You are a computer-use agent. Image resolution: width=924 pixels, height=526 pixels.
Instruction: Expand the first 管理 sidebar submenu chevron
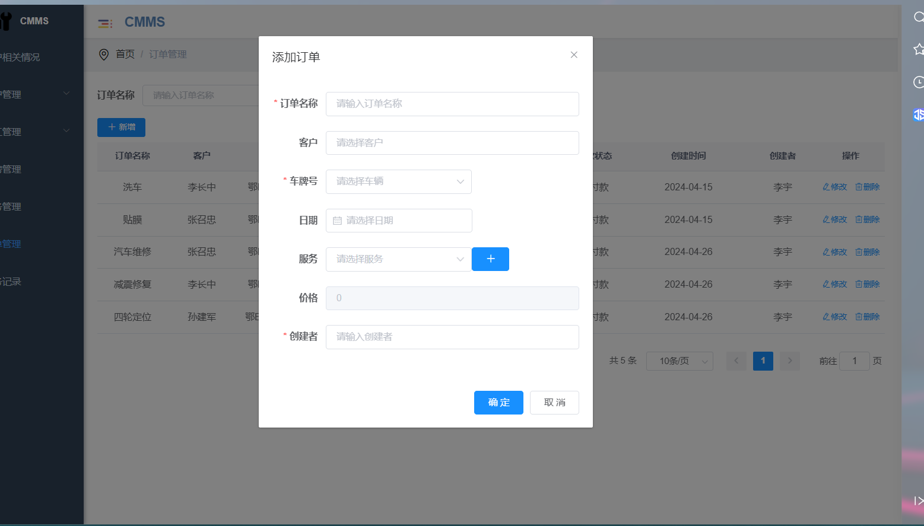[x=66, y=94]
